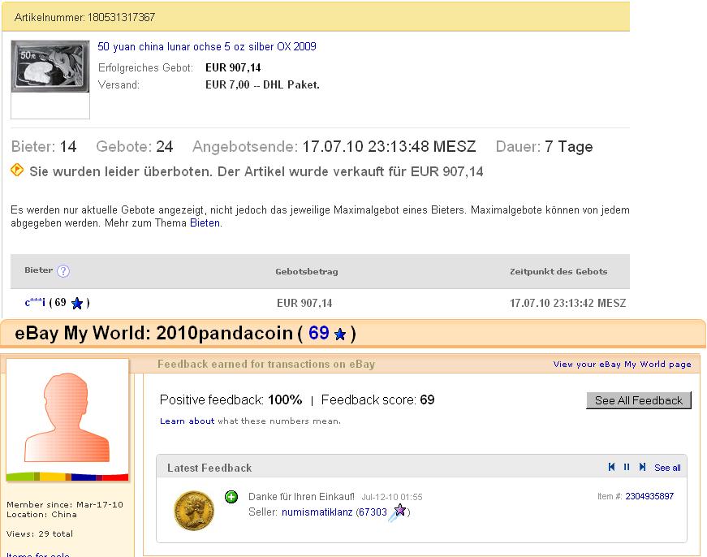The height and width of the screenshot is (557, 707).
Task: Skip to next feedback entry
Action: pyautogui.click(x=642, y=467)
